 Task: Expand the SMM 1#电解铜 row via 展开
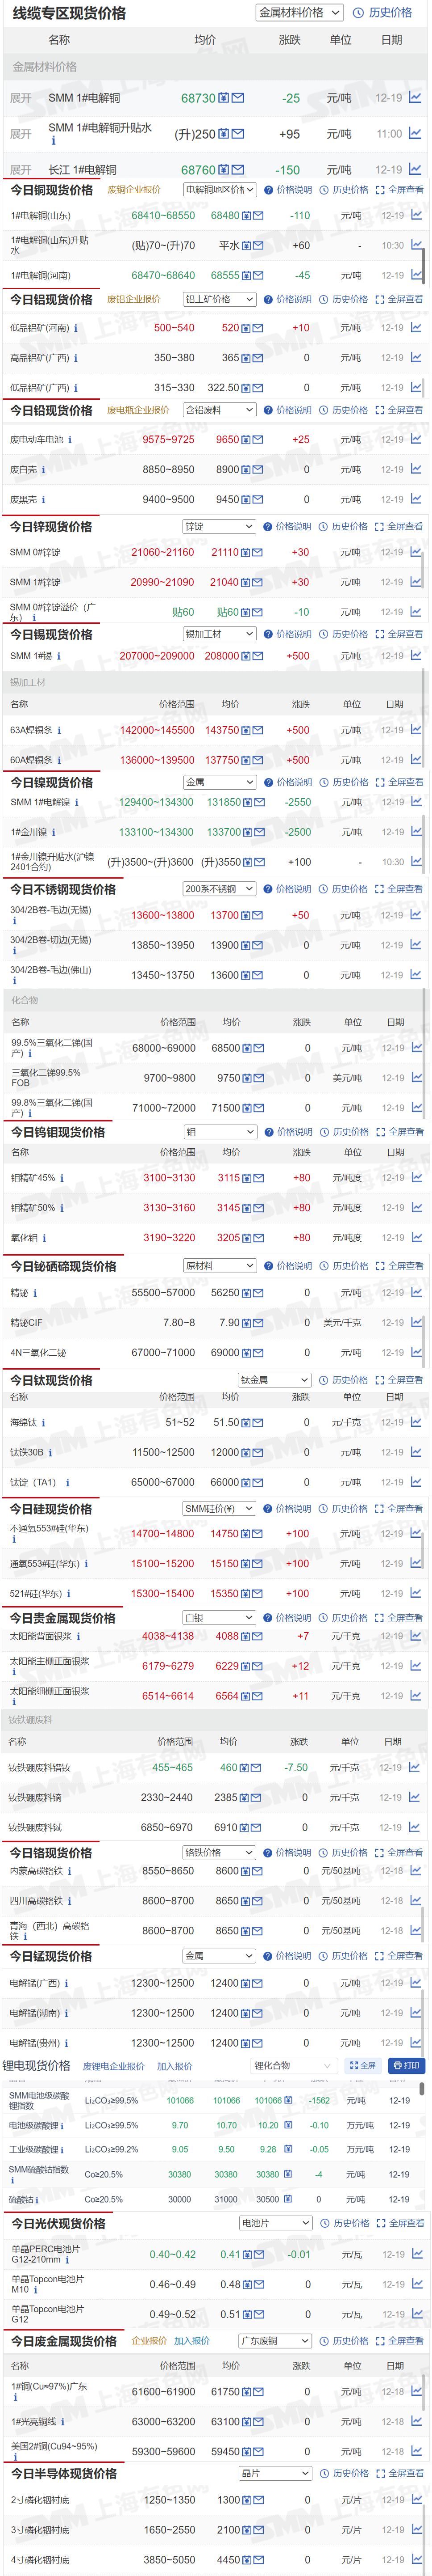click(21, 98)
